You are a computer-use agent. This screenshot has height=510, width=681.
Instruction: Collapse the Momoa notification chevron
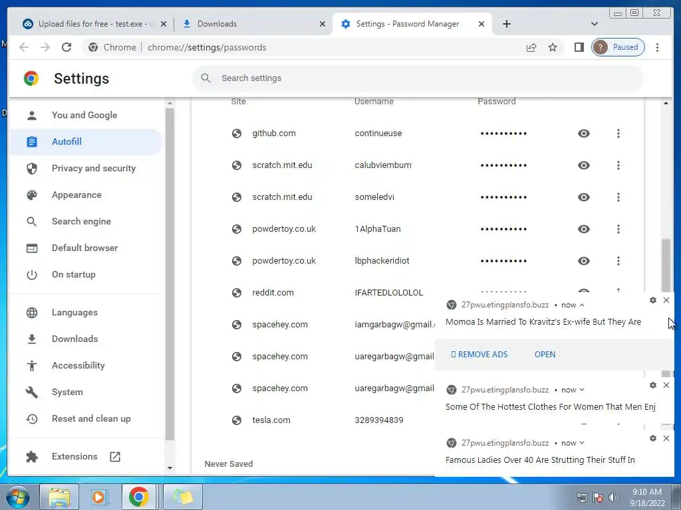click(582, 305)
